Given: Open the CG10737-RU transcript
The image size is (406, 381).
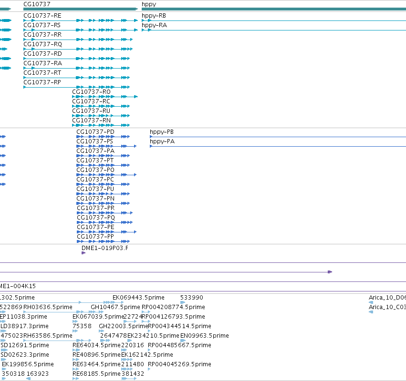Looking at the screenshot, I should click(91, 111).
